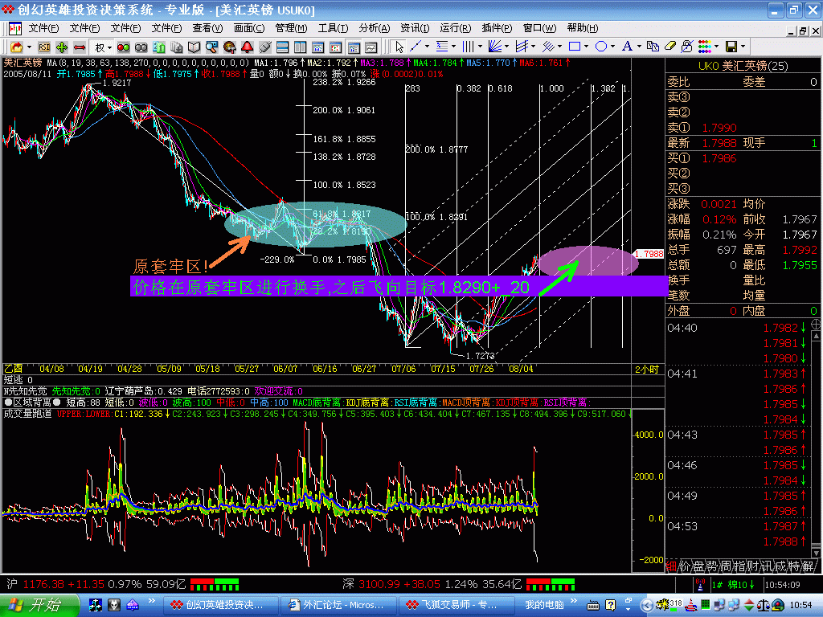Open the 帮助(H) menu
823x617 pixels.
[582, 28]
